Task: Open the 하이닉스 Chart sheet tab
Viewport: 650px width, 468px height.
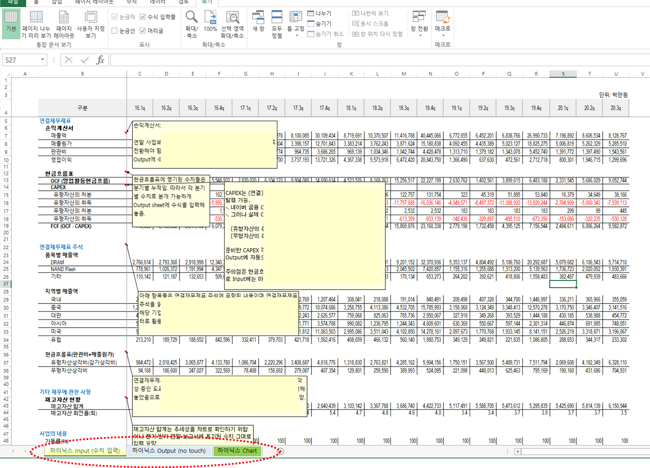Action: pos(237,451)
